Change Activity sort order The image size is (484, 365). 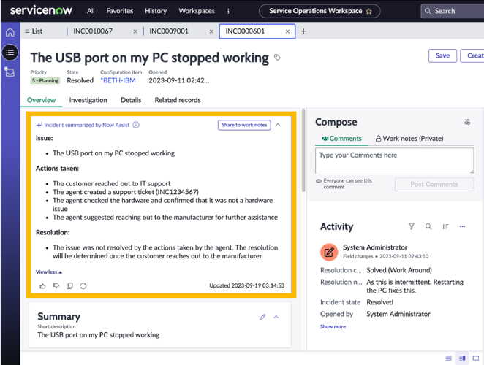(x=445, y=226)
